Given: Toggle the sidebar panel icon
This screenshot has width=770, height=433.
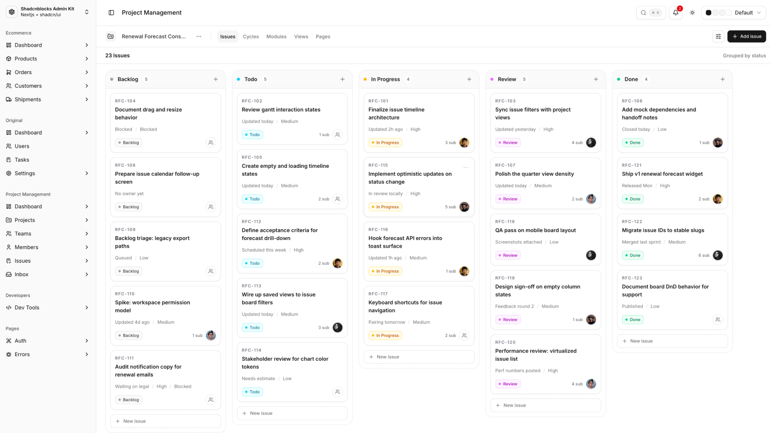Looking at the screenshot, I should tap(111, 13).
